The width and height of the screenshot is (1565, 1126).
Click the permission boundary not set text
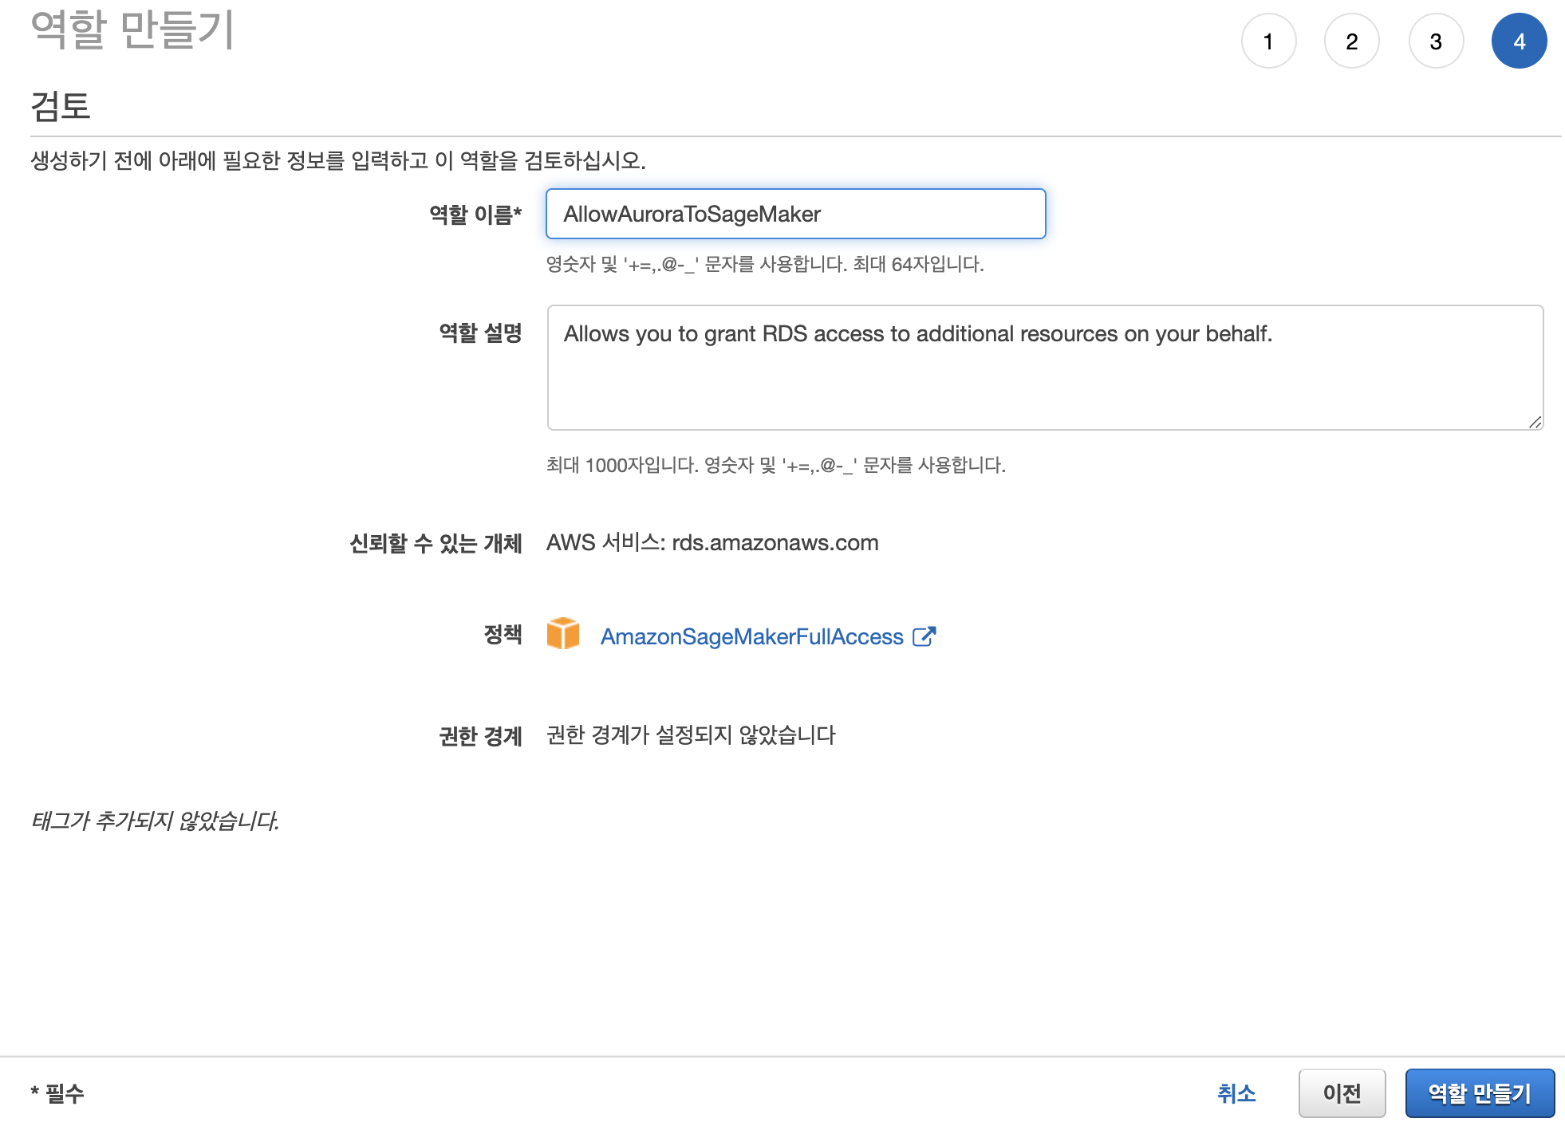[691, 734]
